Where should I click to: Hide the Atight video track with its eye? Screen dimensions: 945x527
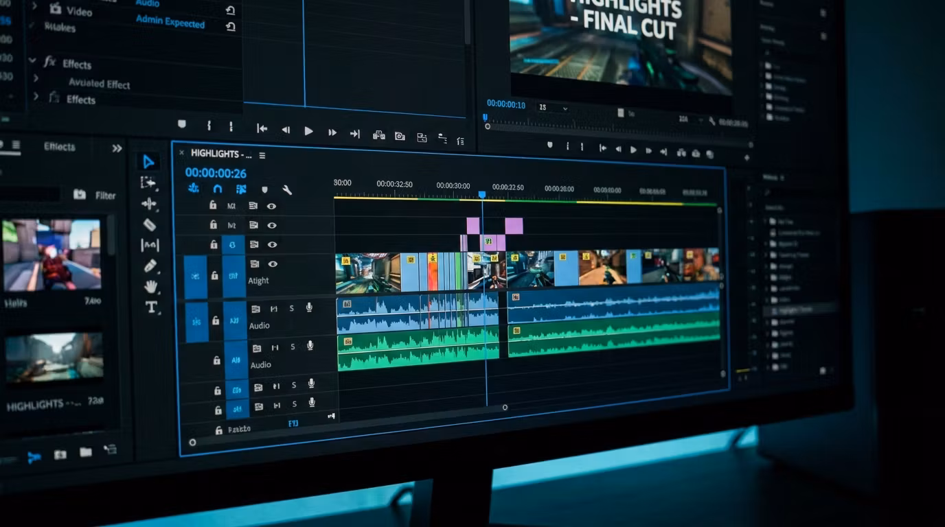coord(273,263)
